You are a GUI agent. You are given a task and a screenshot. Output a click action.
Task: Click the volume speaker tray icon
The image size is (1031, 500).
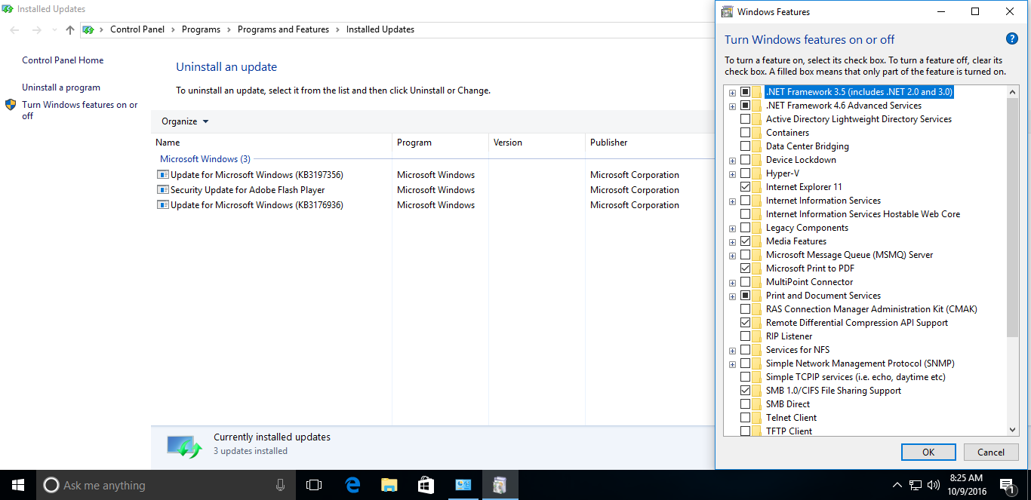(934, 485)
